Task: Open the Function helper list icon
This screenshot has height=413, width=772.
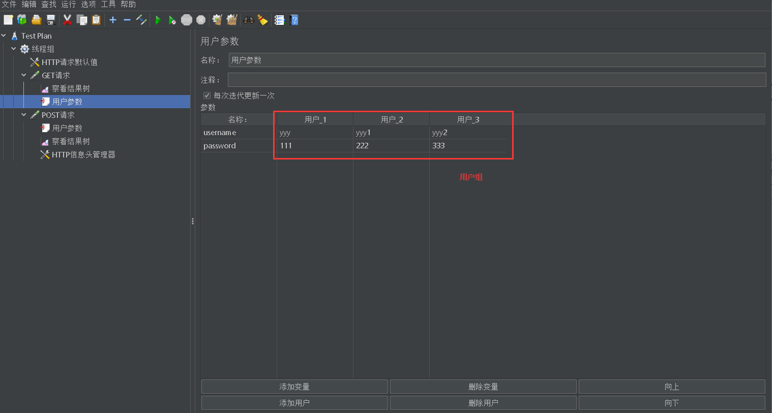Action: click(x=279, y=20)
